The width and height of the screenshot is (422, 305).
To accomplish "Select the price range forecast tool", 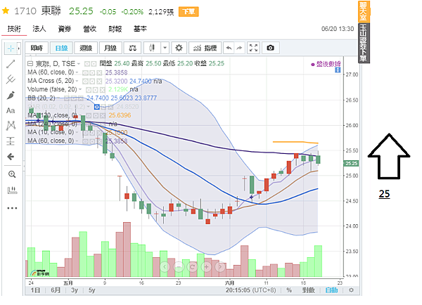I will pyautogui.click(x=11, y=141).
